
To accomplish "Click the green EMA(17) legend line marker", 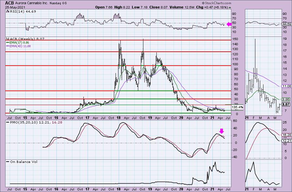I will point(8,42).
